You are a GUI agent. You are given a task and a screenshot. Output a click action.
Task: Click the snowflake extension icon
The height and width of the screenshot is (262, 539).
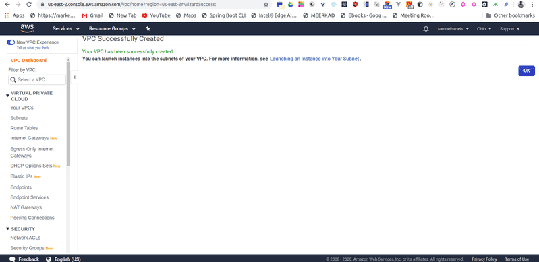[333, 5]
